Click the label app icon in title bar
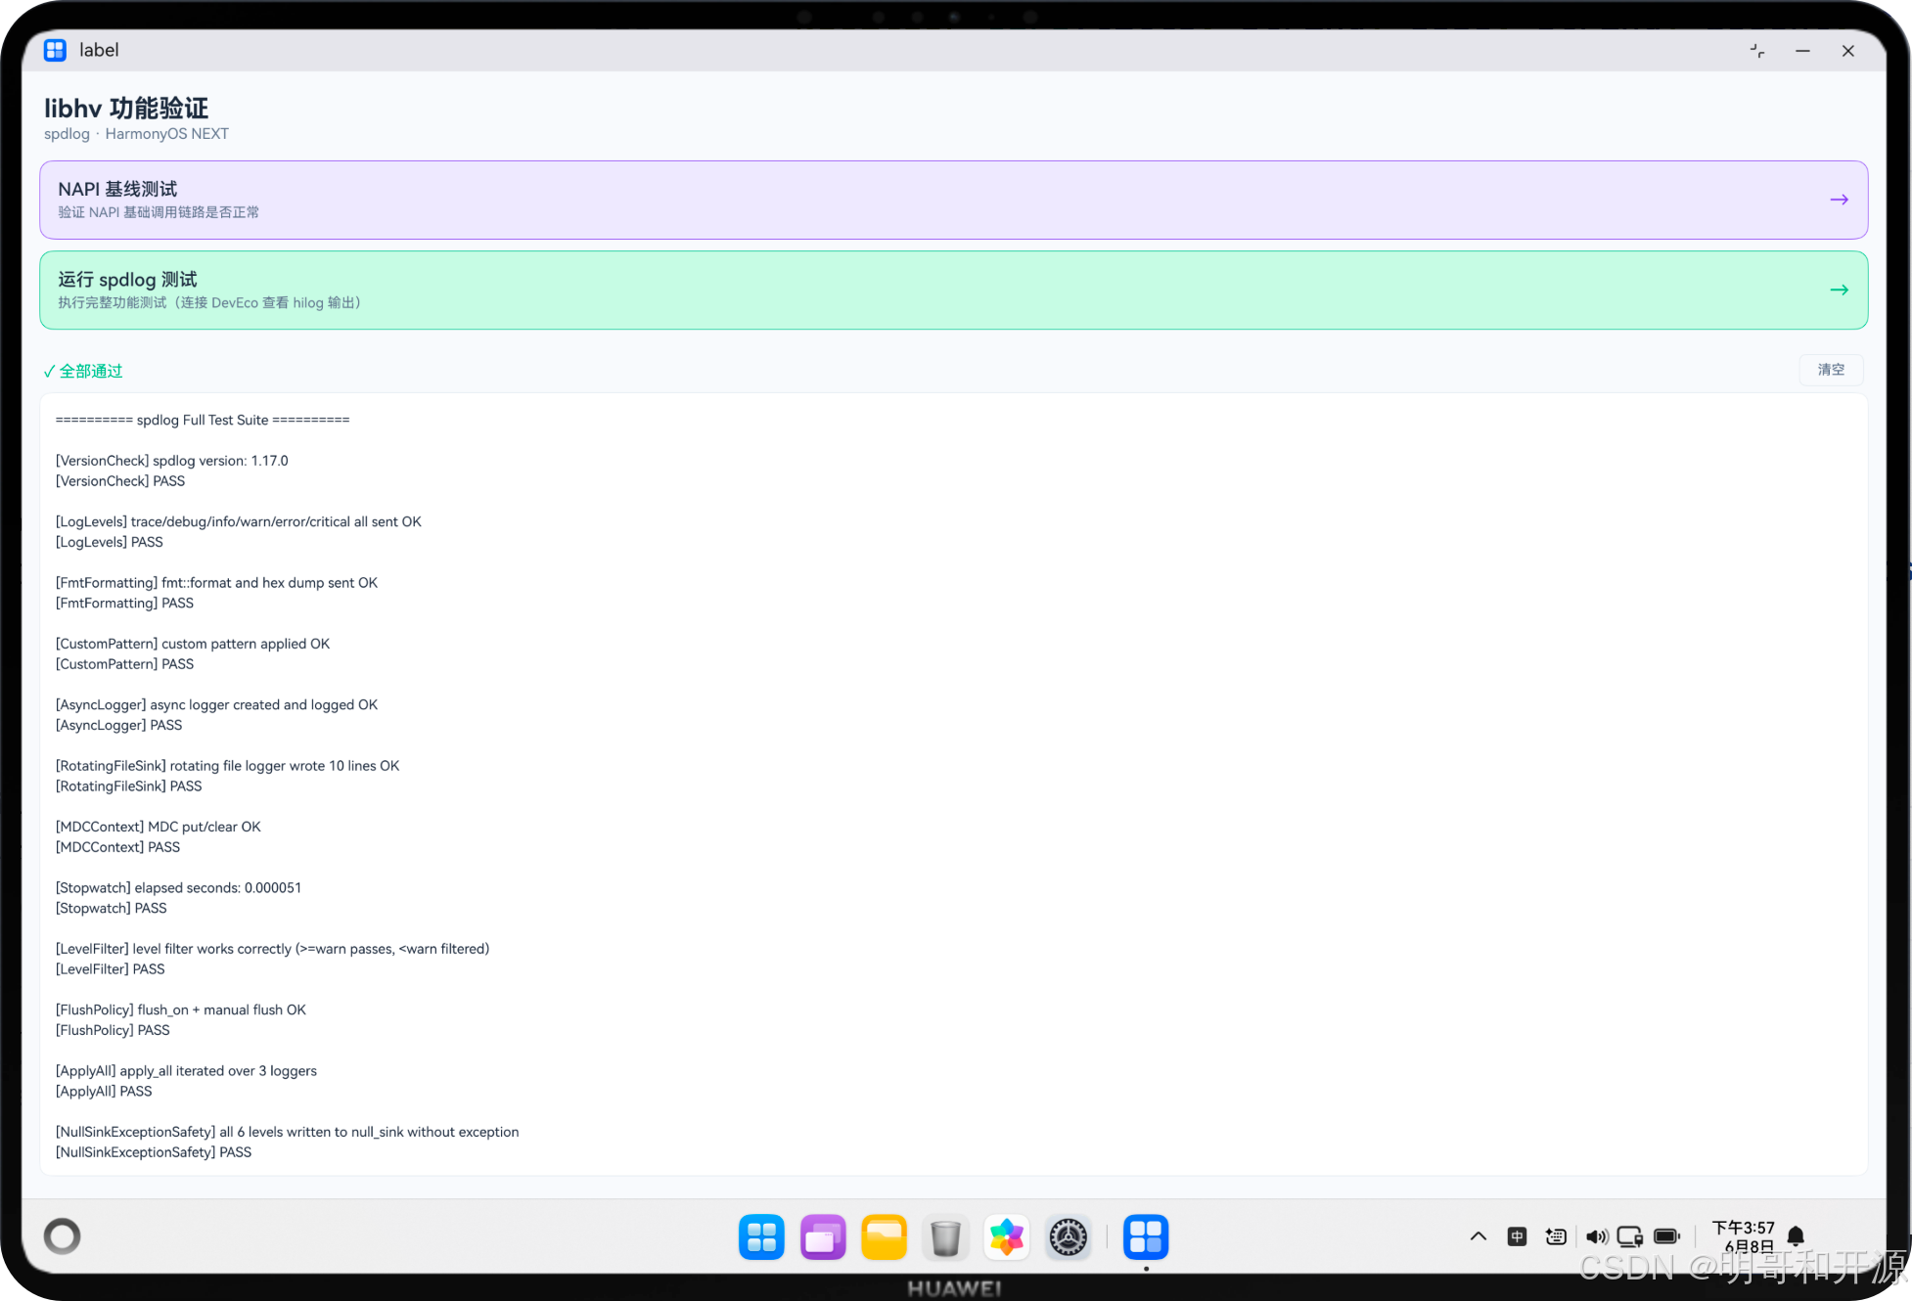The height and width of the screenshot is (1301, 1912). [55, 50]
